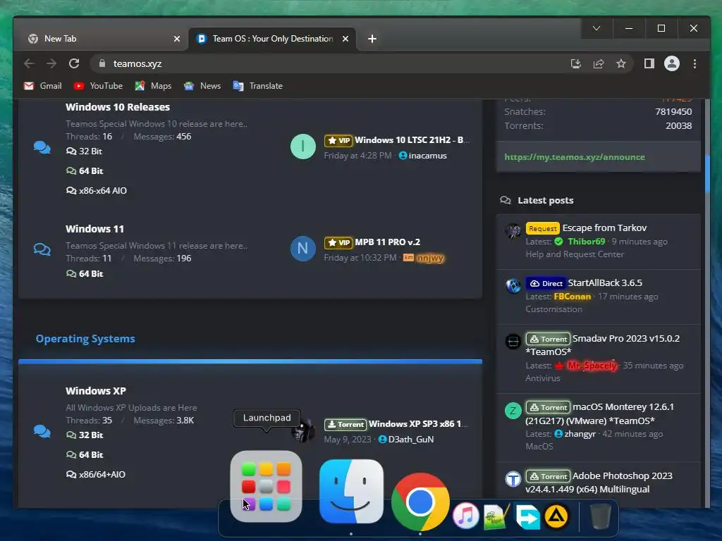Image resolution: width=722 pixels, height=541 pixels.
Task: Click inacamus avatar letter I
Action: (x=303, y=147)
